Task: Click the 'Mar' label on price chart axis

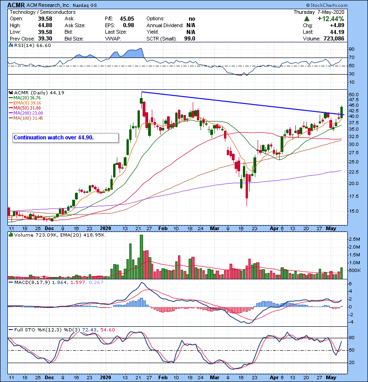Action: pos(214,229)
